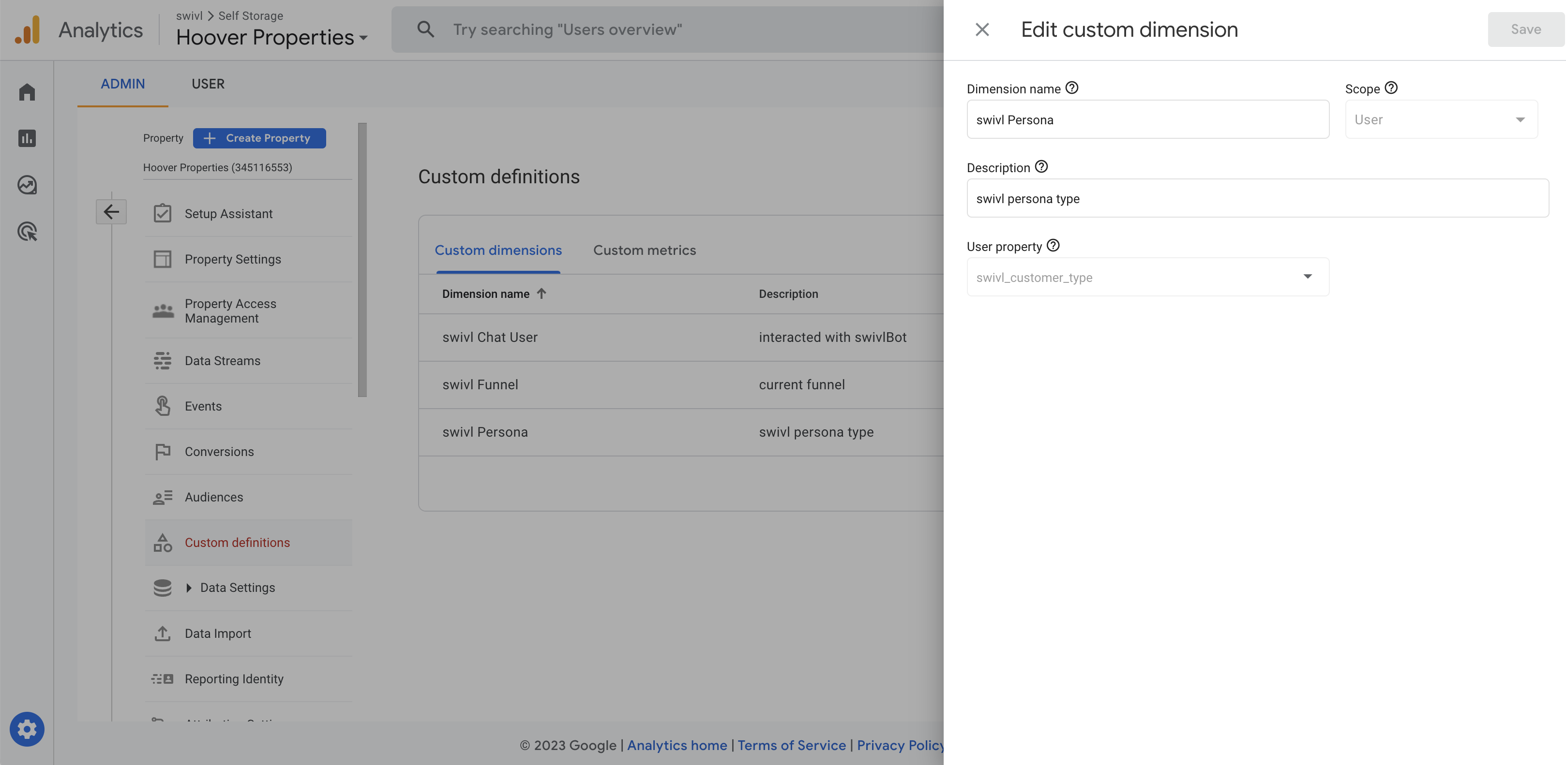The width and height of the screenshot is (1566, 765).
Task: Open the Reports bar chart icon
Action: (x=27, y=138)
